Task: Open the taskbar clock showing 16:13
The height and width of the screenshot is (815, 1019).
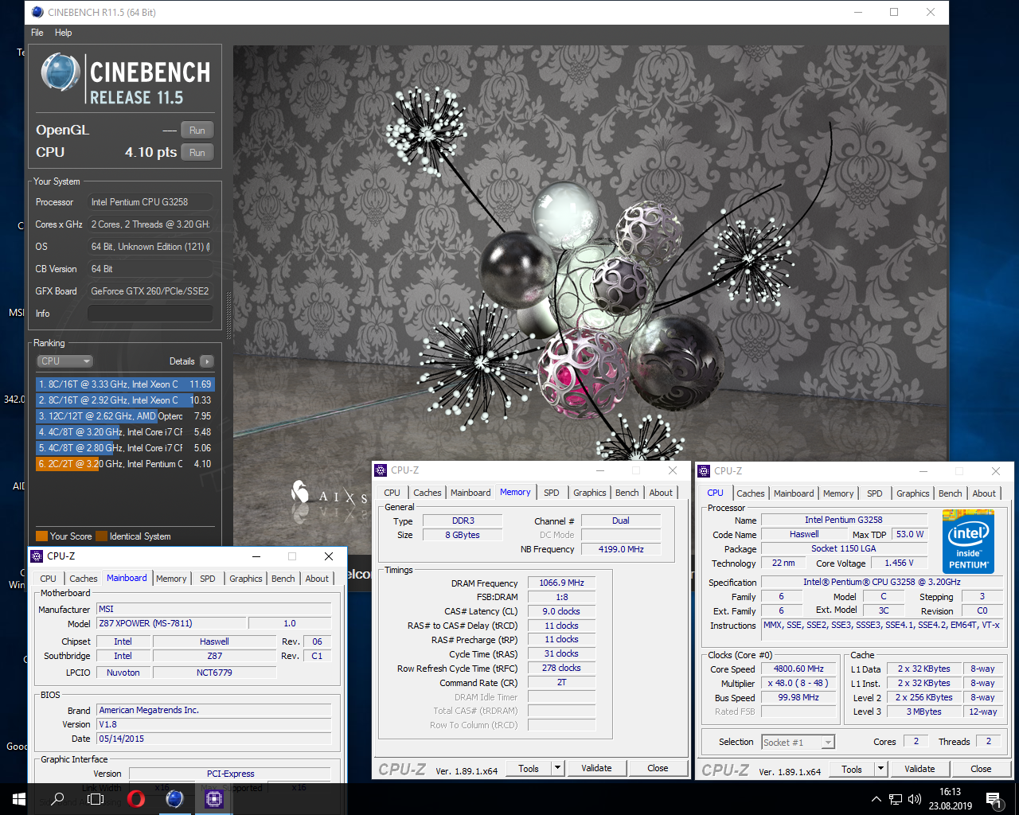Action: (x=950, y=799)
